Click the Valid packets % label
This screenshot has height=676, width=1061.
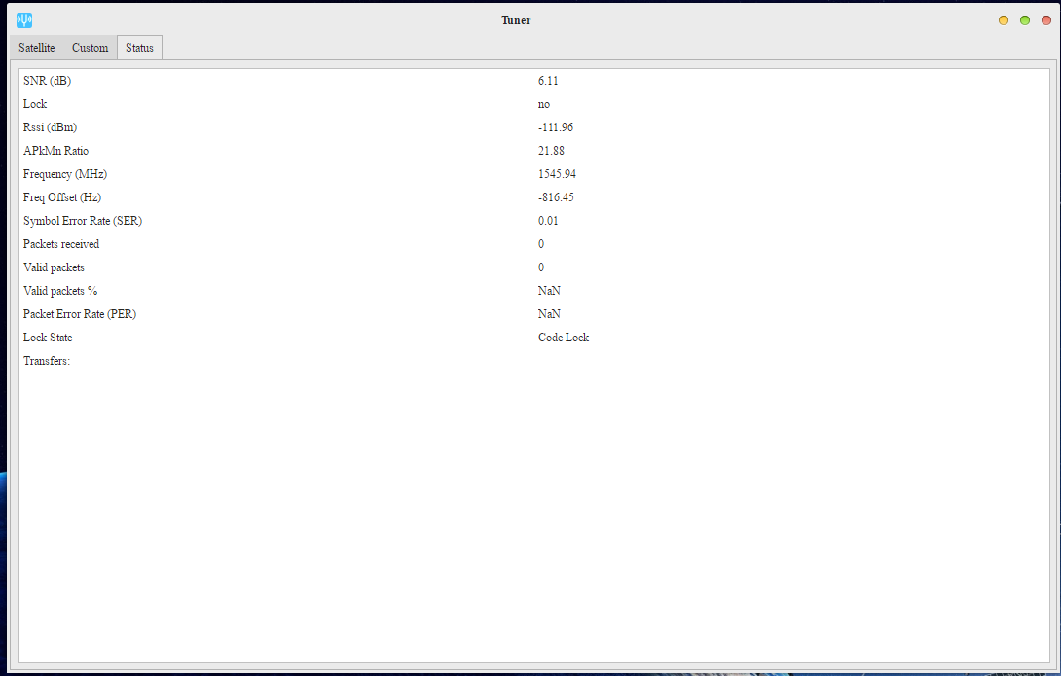click(60, 291)
